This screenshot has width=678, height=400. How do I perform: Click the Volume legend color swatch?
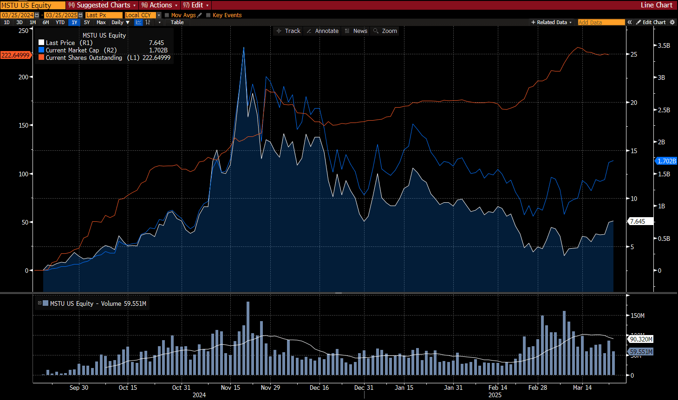[x=46, y=303]
